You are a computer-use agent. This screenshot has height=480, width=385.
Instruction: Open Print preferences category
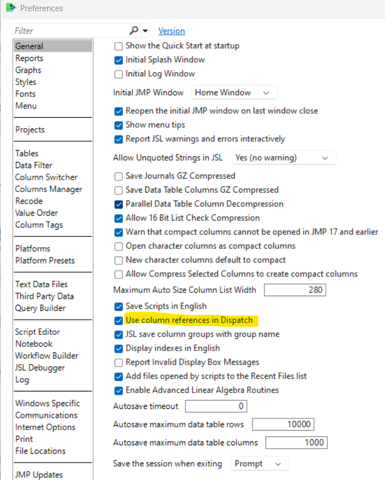(x=24, y=439)
